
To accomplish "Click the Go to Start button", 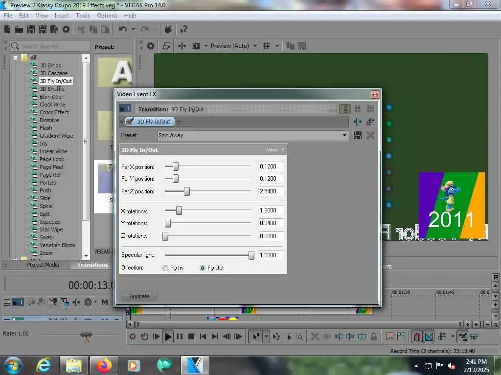I will (x=203, y=336).
